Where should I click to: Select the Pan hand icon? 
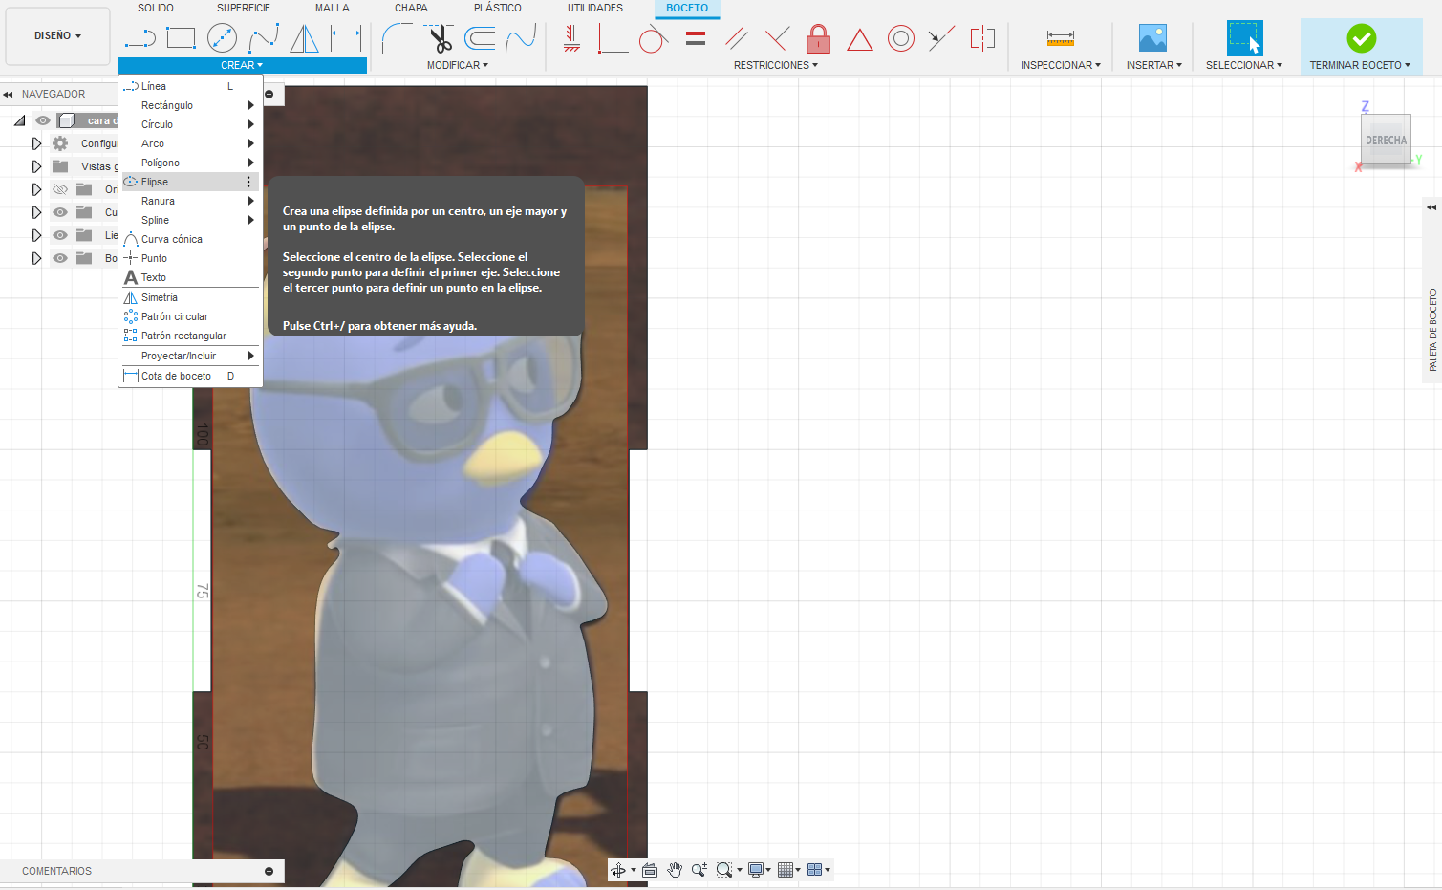pyautogui.click(x=675, y=870)
